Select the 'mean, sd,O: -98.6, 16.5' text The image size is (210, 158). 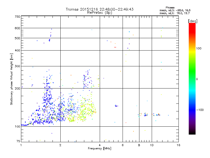tap(175, 10)
